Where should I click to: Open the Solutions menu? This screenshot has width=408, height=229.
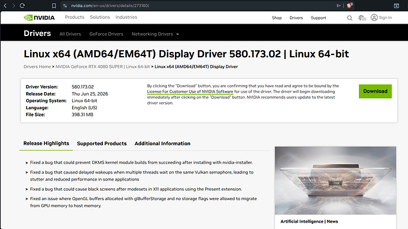point(100,17)
